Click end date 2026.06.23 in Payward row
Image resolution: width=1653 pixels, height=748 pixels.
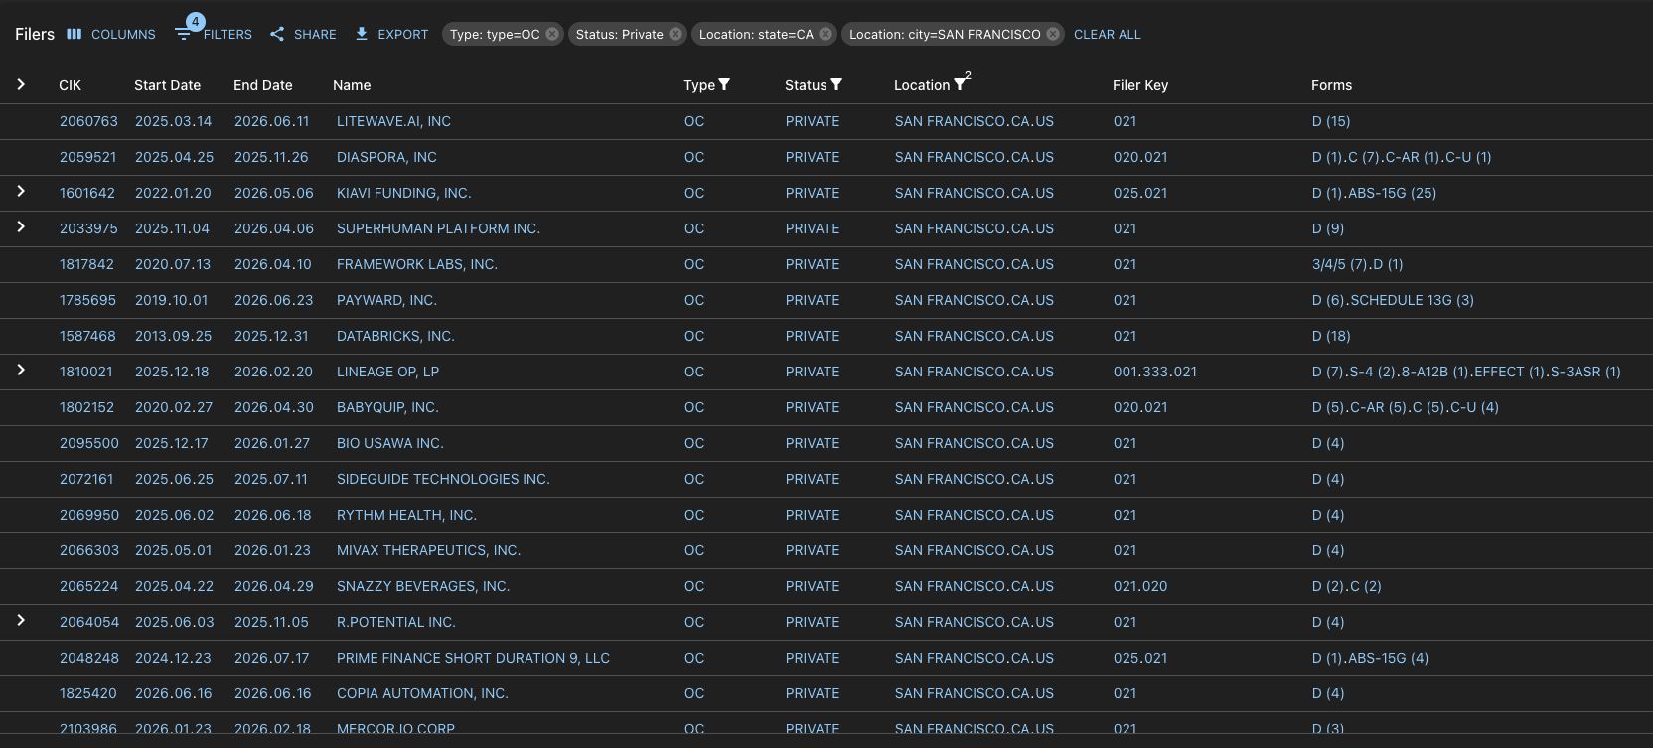coord(273,300)
